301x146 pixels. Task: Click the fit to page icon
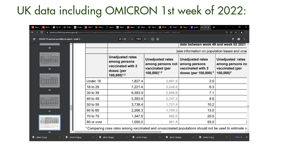coord(152,39)
